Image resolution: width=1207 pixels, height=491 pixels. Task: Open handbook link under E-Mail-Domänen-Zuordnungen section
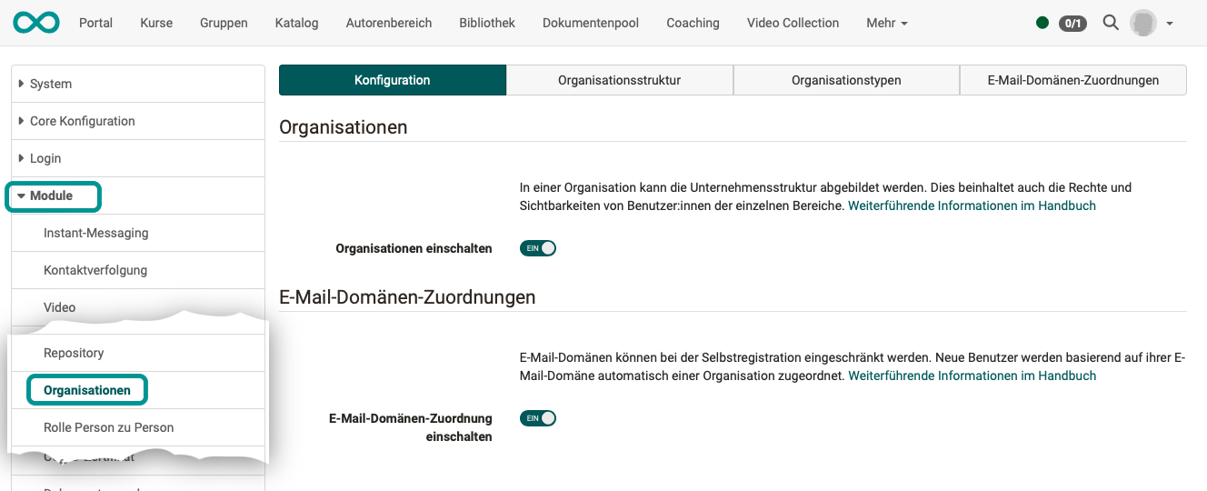(972, 376)
